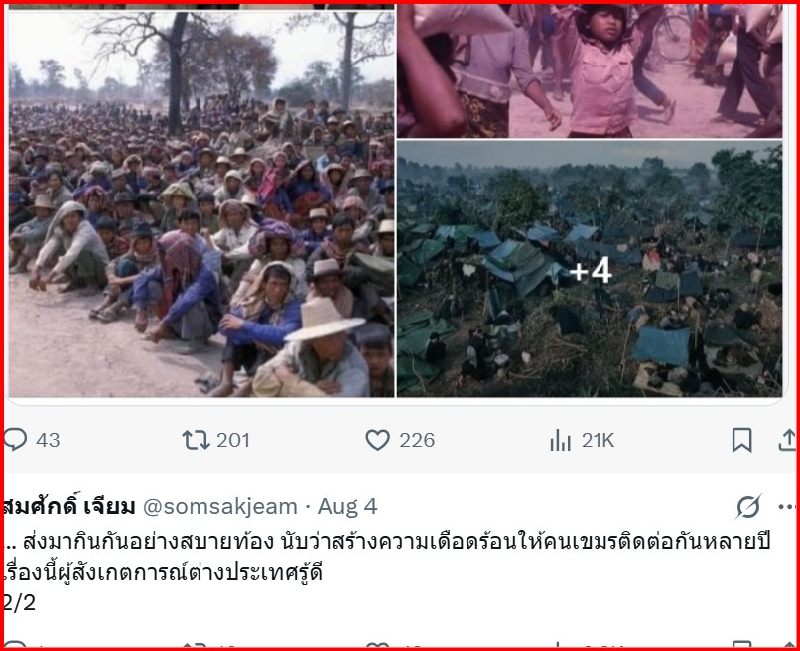
Task: Open replies via the 43 comment icon
Action: (x=15, y=440)
